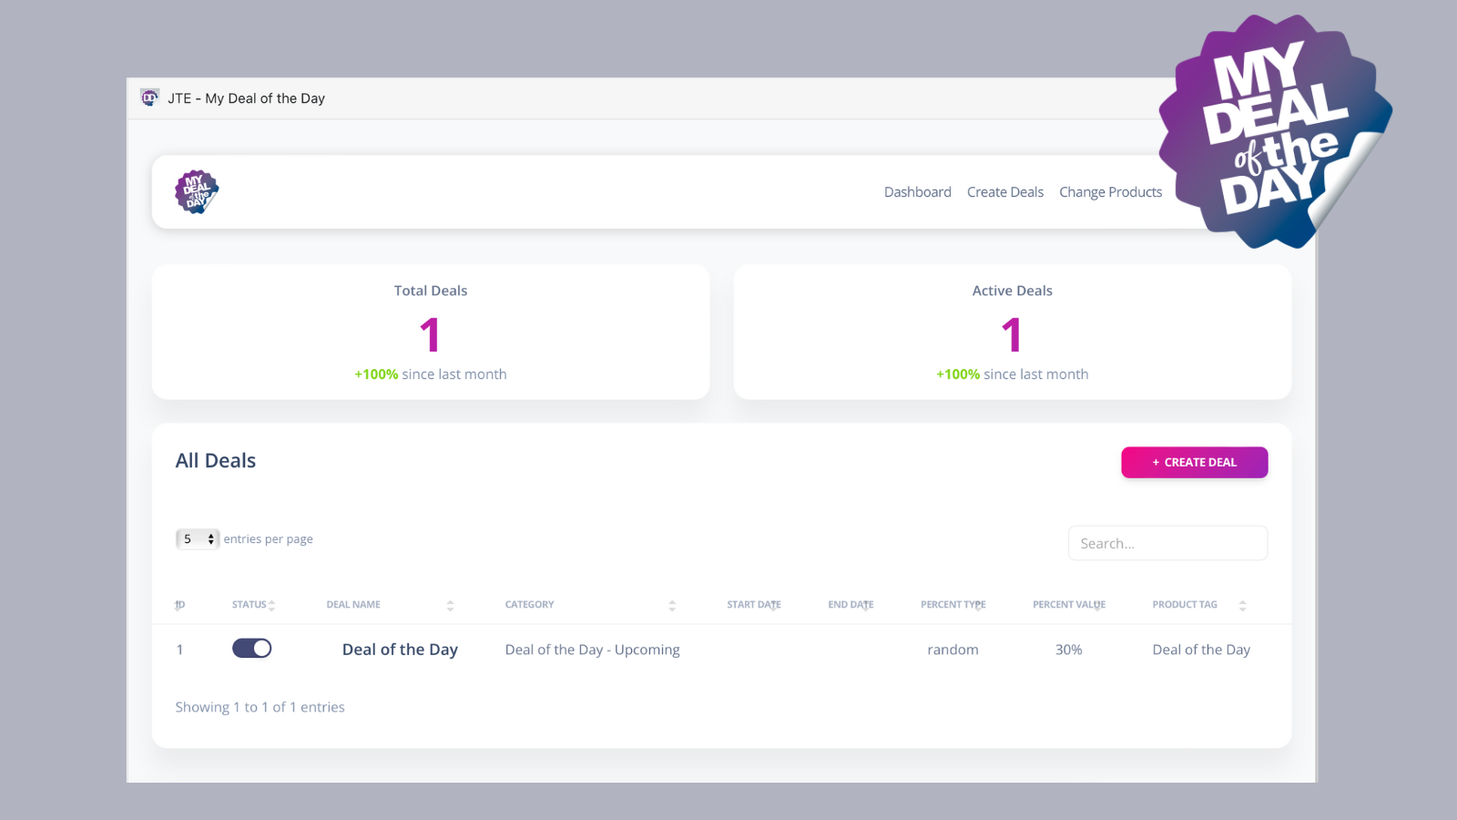Click the sort icon beside STATUS
The height and width of the screenshot is (820, 1457).
[x=271, y=604]
